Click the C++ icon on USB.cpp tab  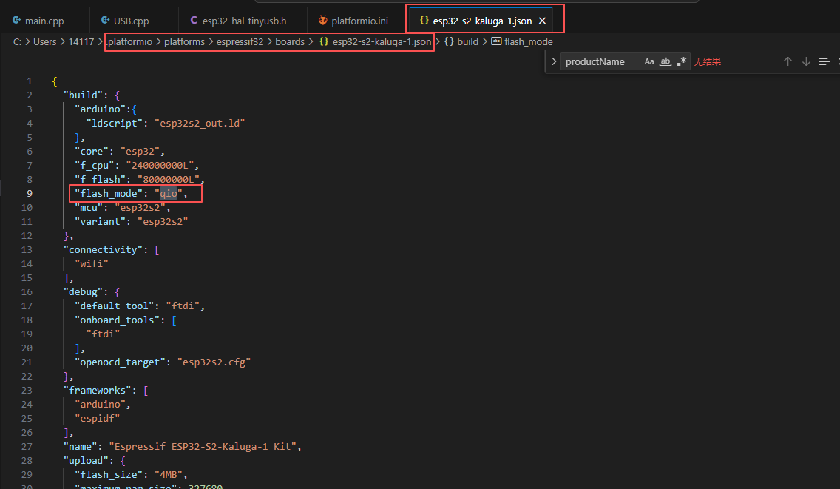click(x=106, y=21)
